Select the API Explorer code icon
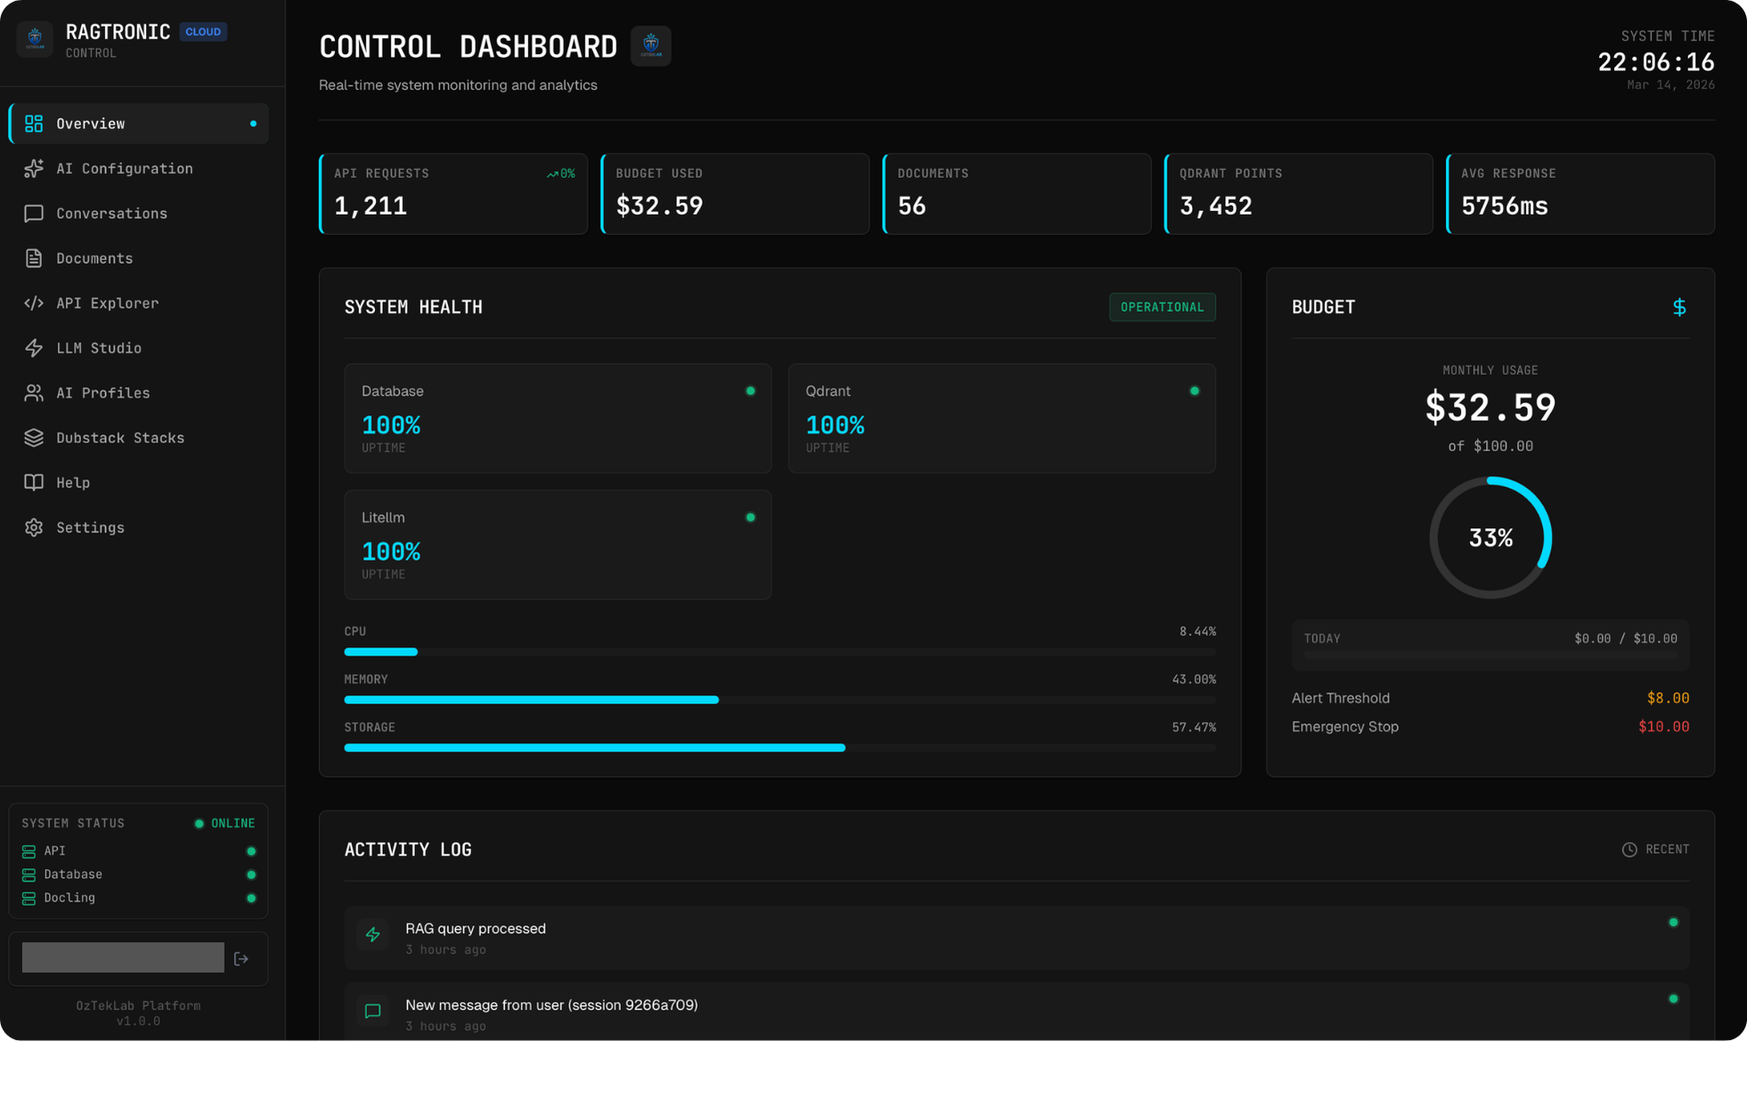 pos(34,303)
